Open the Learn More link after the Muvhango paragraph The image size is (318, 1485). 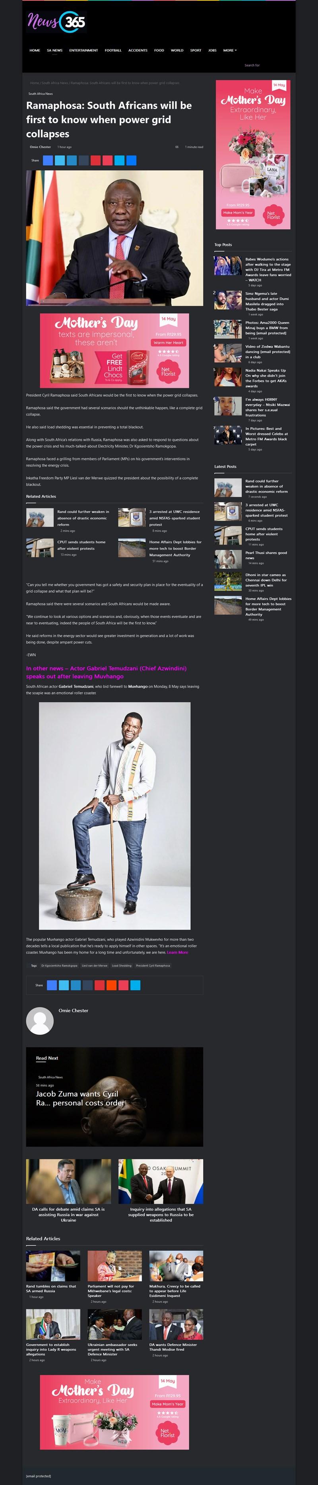[x=177, y=952]
